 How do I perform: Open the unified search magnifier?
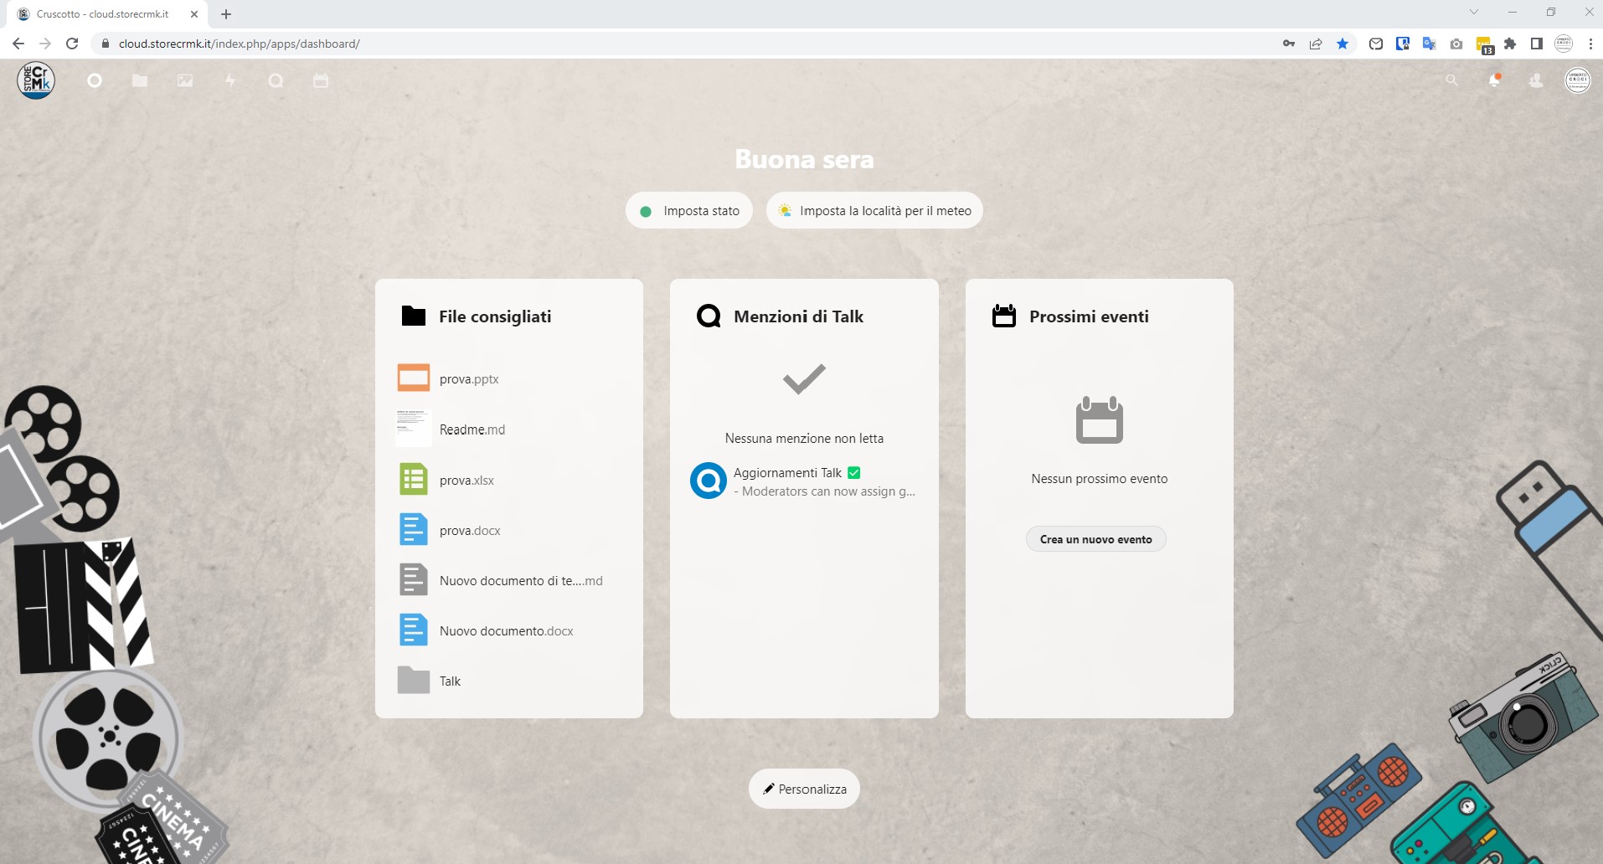(1451, 80)
